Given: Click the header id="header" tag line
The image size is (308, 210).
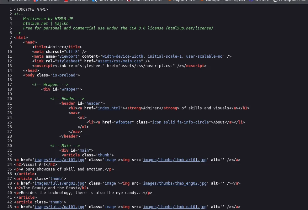Looking at the screenshot, I should (82, 103).
